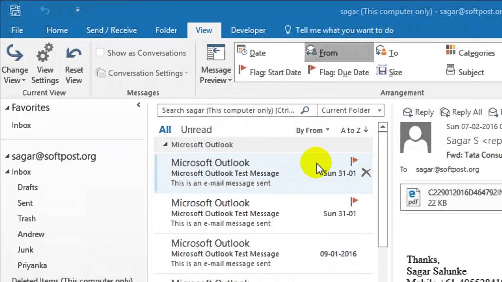Viewport: 502px width, 282px height.
Task: Arrange by Flag: Due Date
Action: pos(339,72)
